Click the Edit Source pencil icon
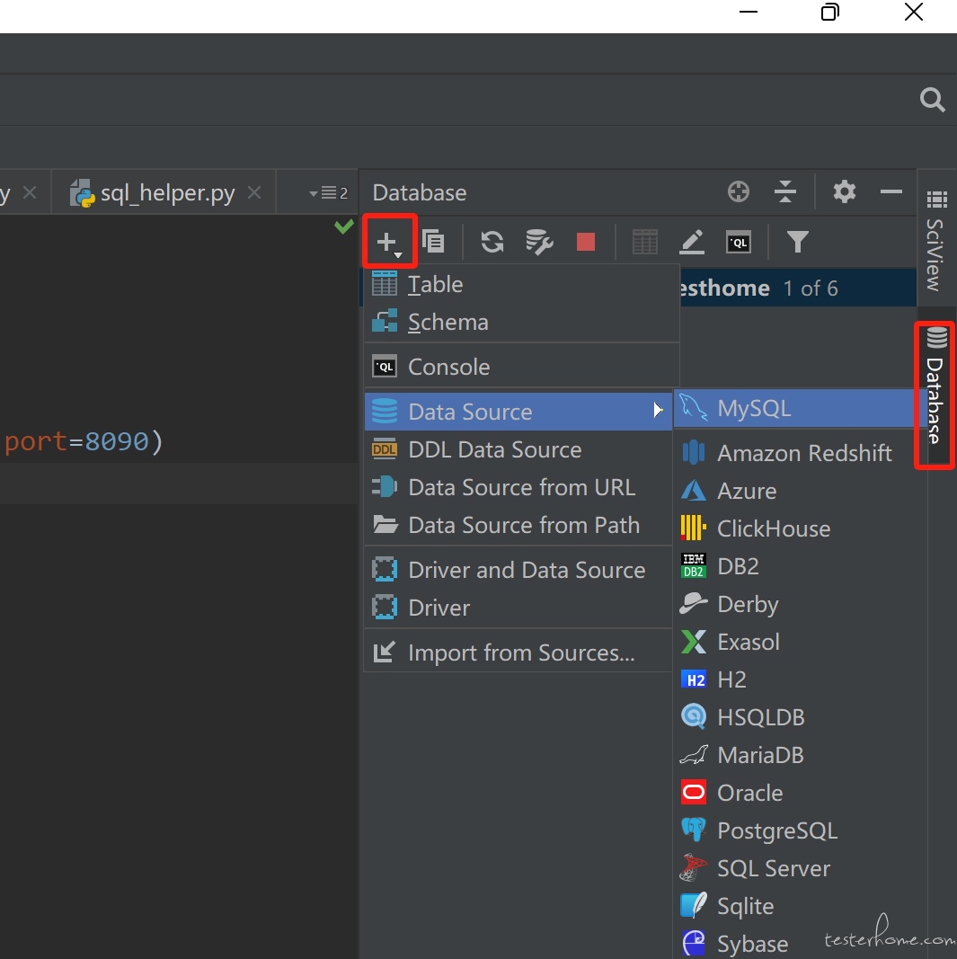Image resolution: width=957 pixels, height=959 pixels. 692,242
